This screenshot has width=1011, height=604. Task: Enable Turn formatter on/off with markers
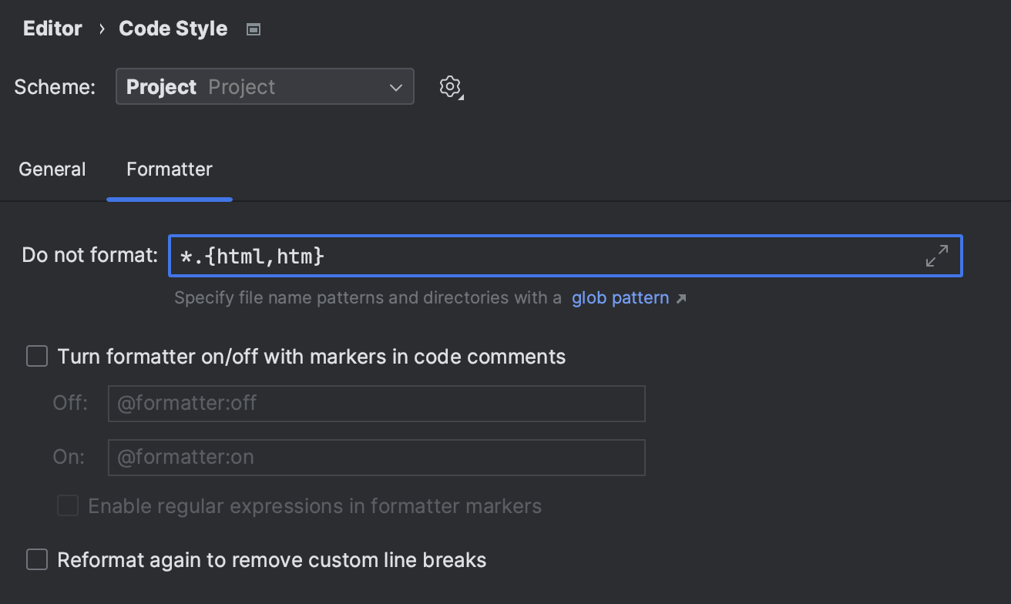(36, 356)
